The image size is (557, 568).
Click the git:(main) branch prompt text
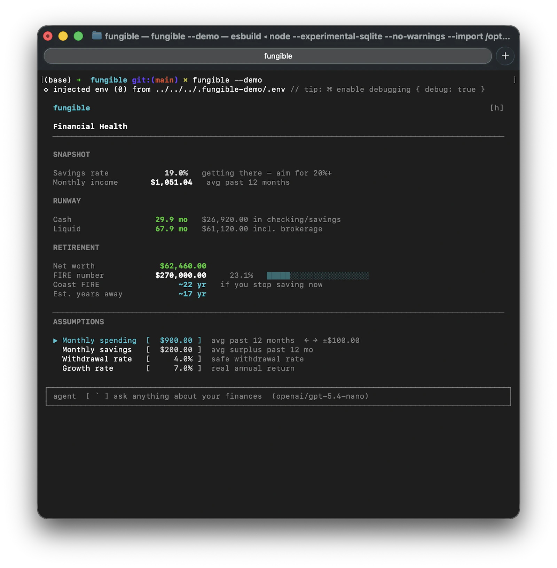click(155, 80)
